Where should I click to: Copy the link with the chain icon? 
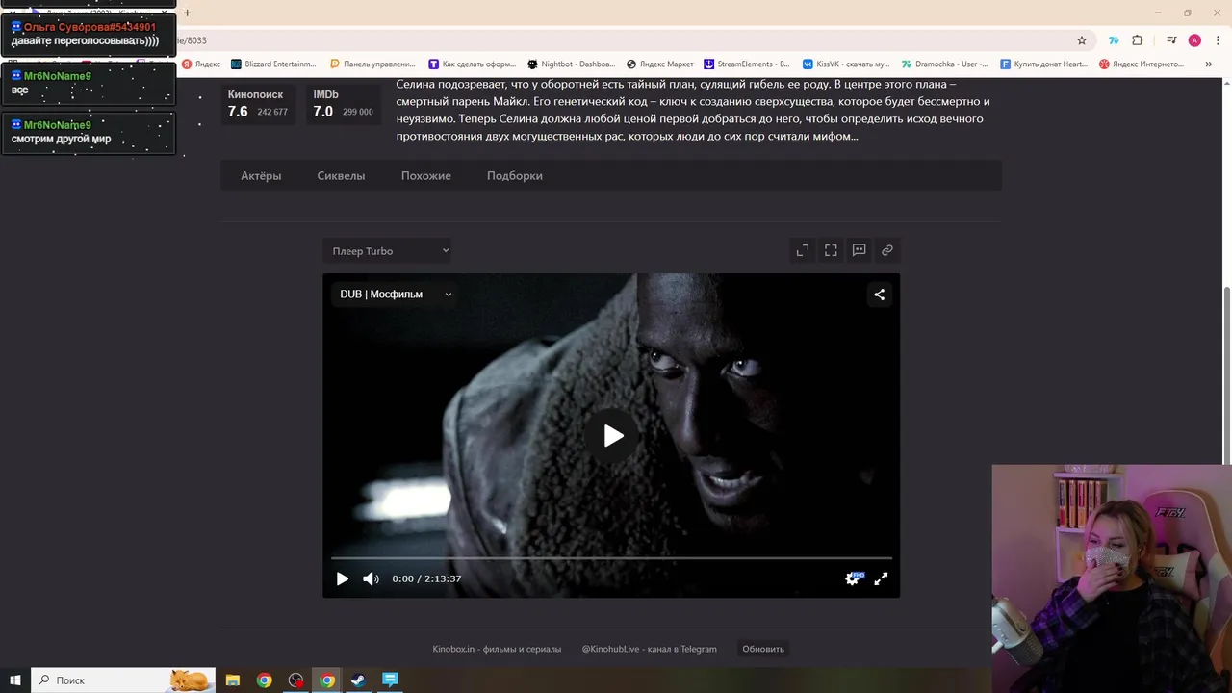[x=887, y=250]
